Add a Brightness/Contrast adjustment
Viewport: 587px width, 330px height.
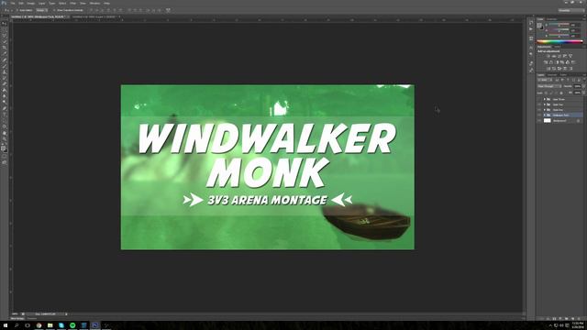548,56
